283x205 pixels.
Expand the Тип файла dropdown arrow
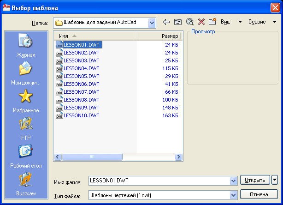click(x=233, y=195)
